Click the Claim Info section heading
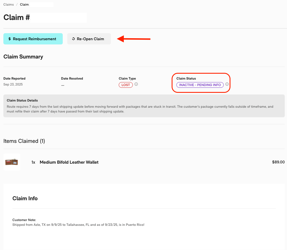 [x=25, y=198]
